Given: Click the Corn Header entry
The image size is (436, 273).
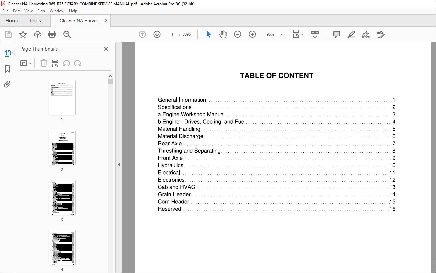Looking at the screenshot, I should point(174,202).
